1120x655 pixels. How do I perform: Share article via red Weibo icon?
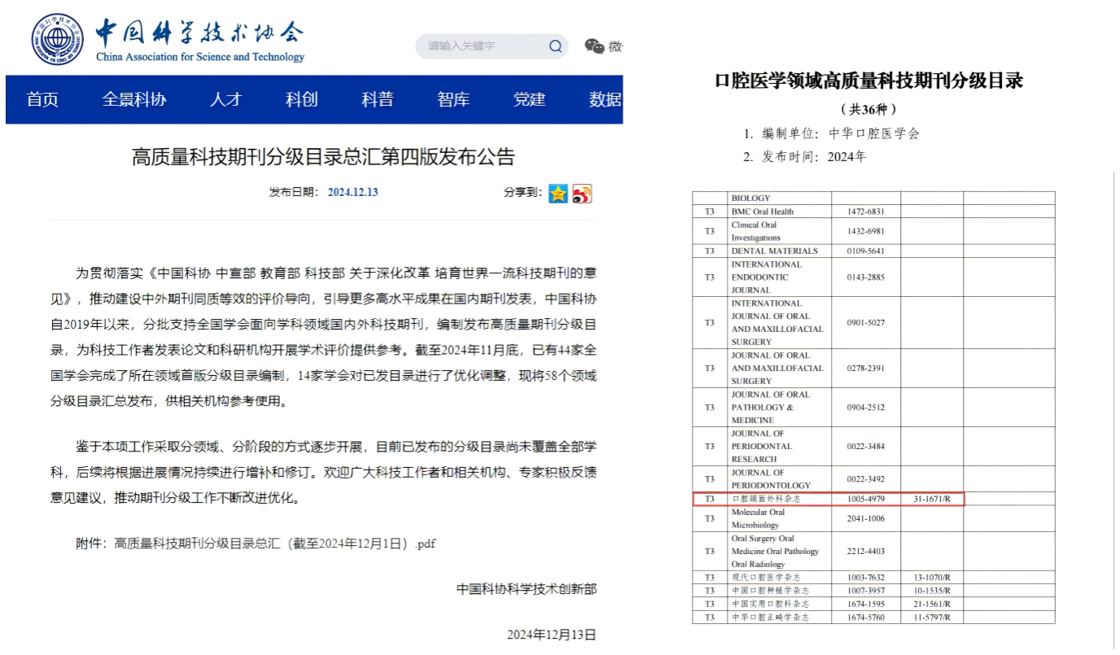(582, 193)
